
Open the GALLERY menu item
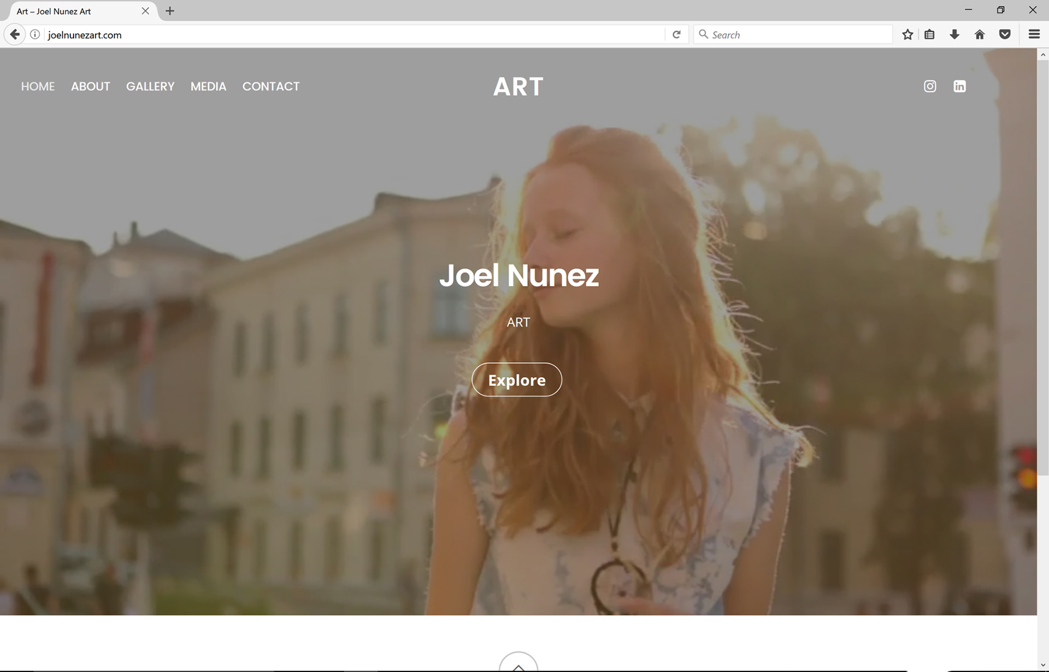[150, 86]
